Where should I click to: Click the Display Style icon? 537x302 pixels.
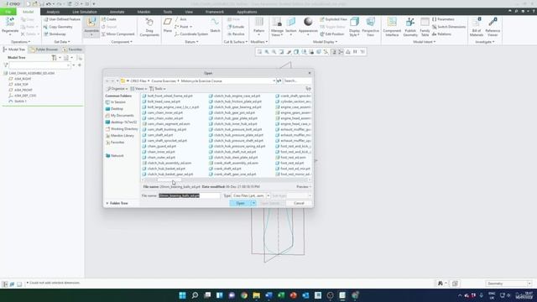click(354, 23)
